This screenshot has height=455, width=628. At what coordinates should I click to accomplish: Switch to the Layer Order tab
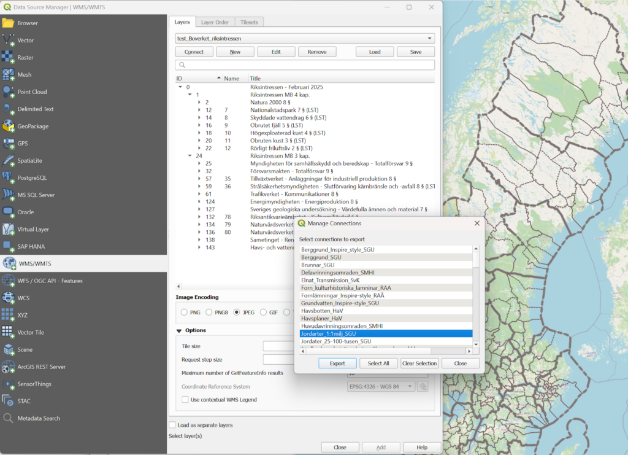click(x=215, y=21)
